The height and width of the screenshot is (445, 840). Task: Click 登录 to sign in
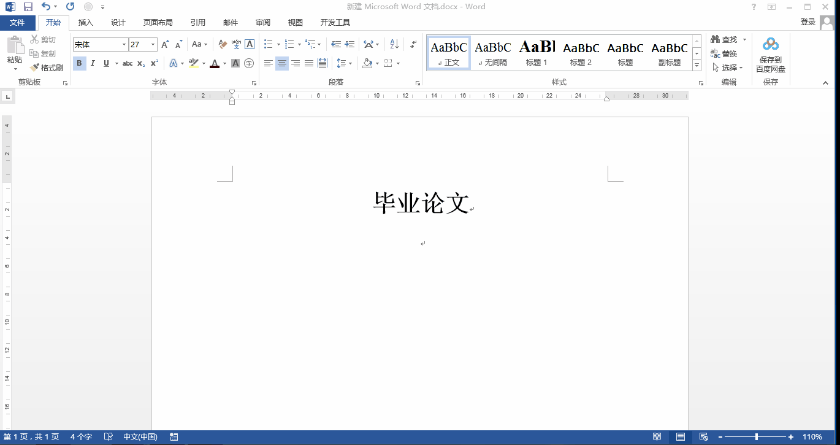click(x=808, y=22)
